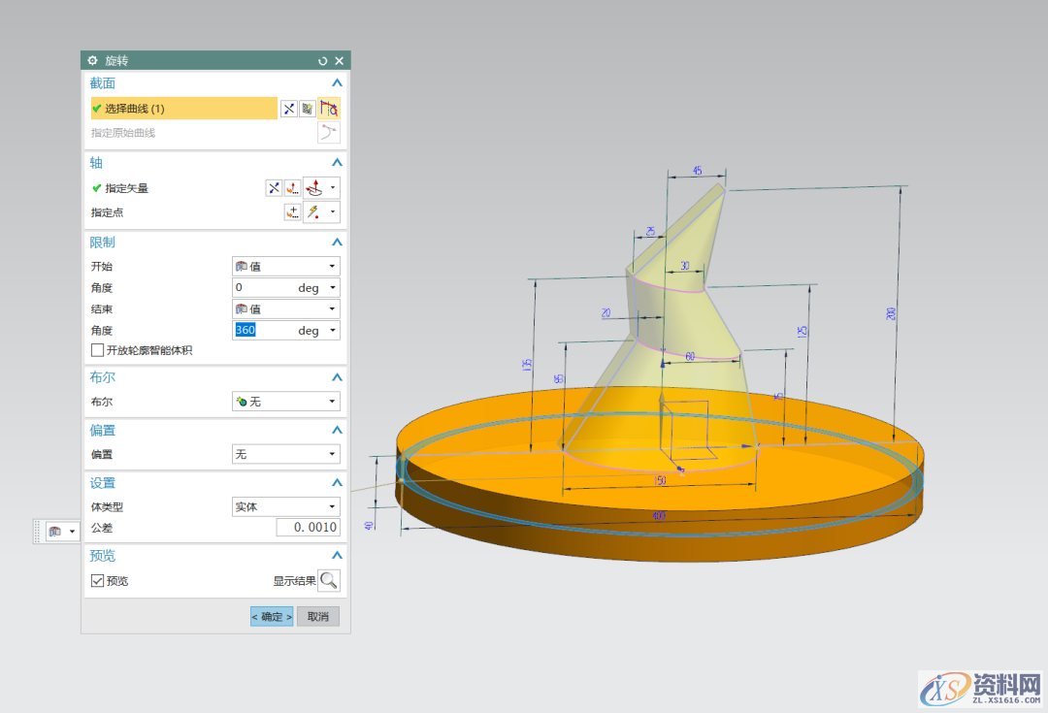Open the point dialog icon beside 指定点
Viewport: 1048px width, 713px height.
292,212
